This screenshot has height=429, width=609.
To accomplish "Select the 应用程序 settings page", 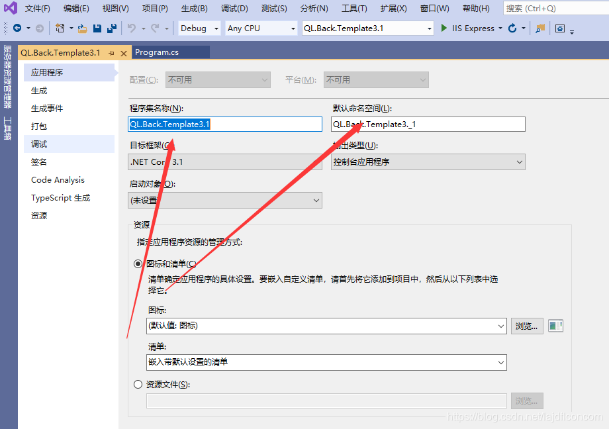I will [x=69, y=73].
